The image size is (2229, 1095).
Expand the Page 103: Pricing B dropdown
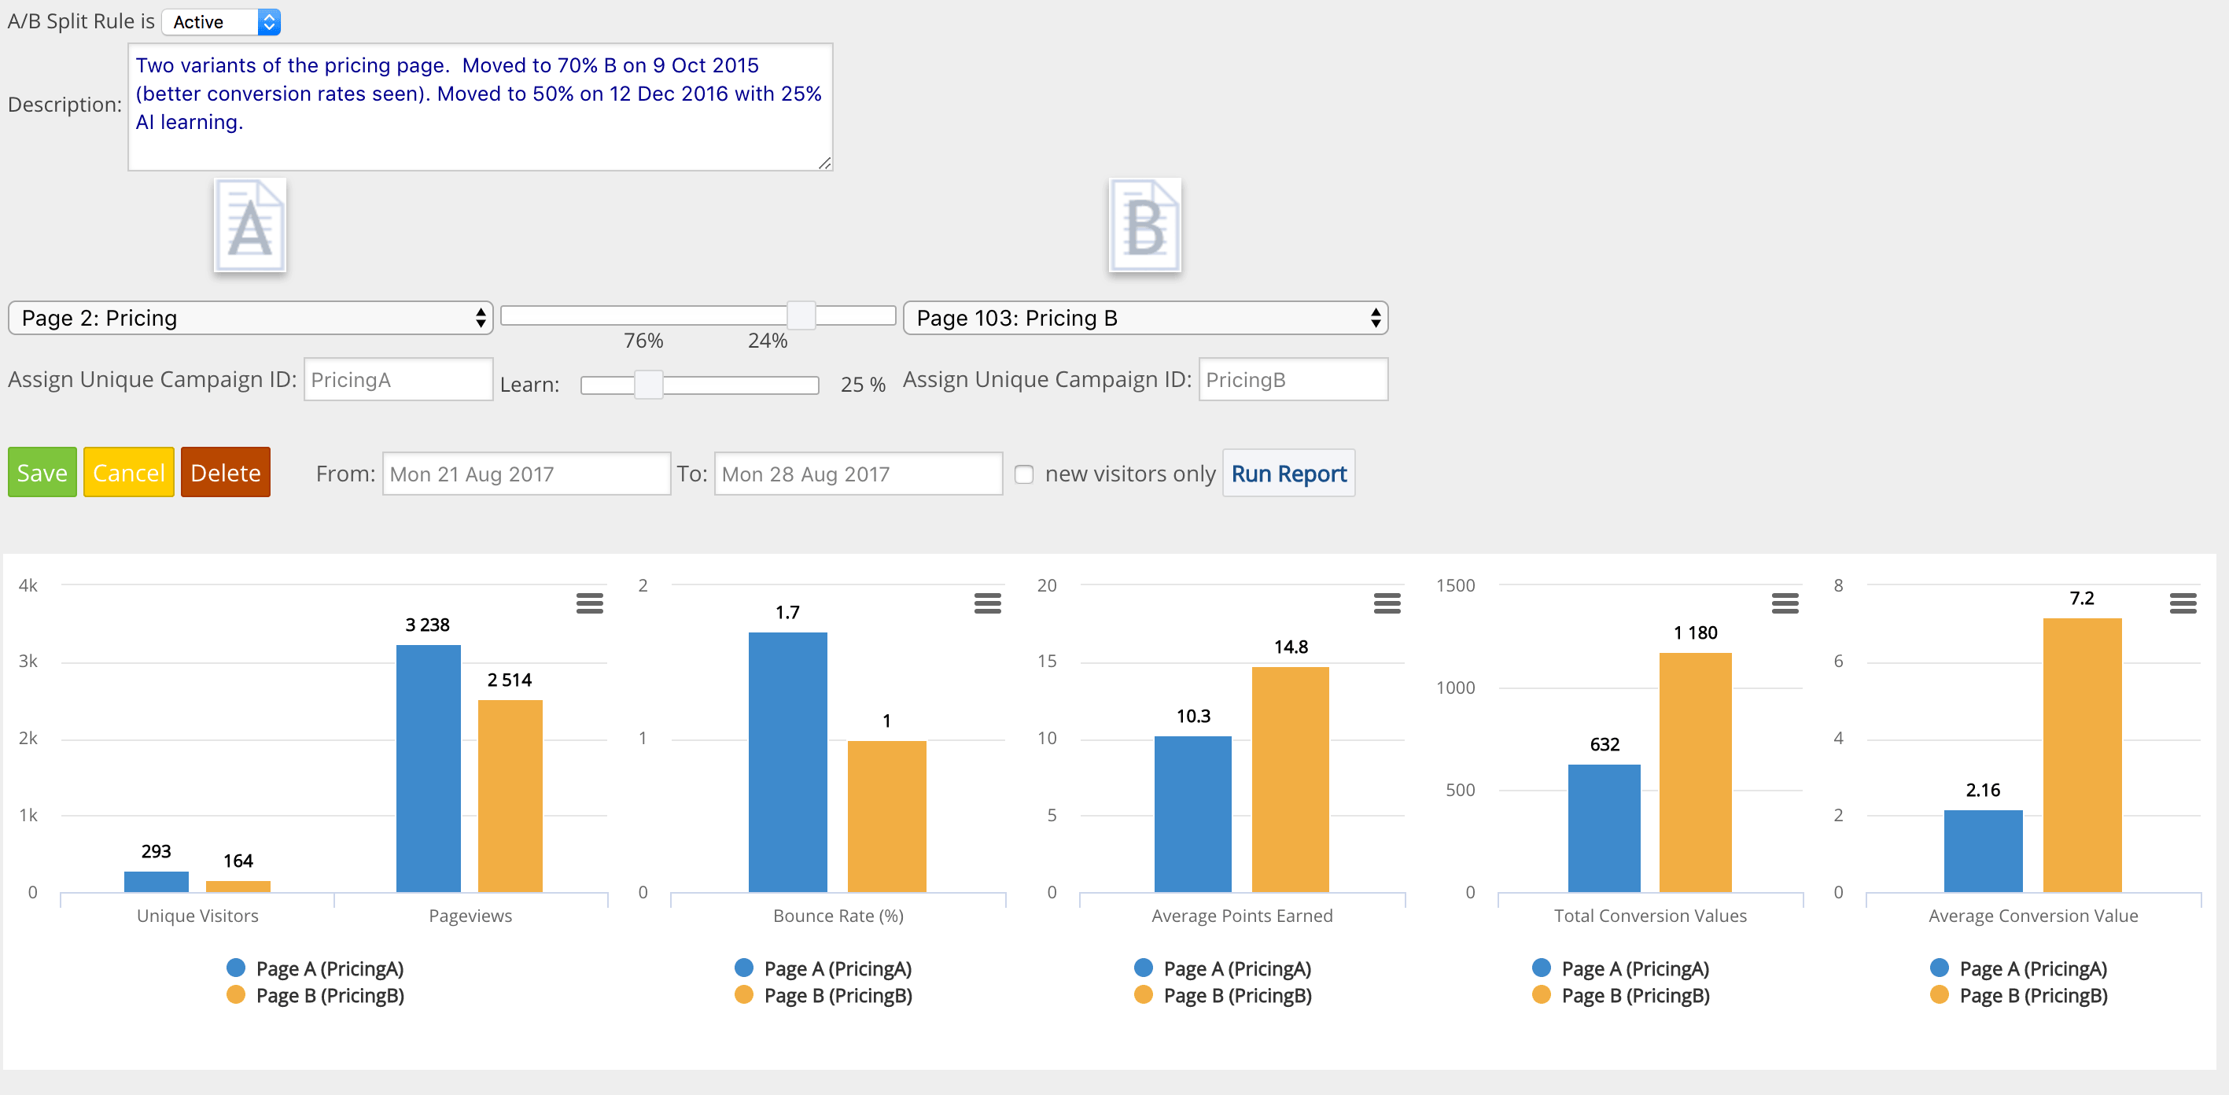tap(1145, 318)
